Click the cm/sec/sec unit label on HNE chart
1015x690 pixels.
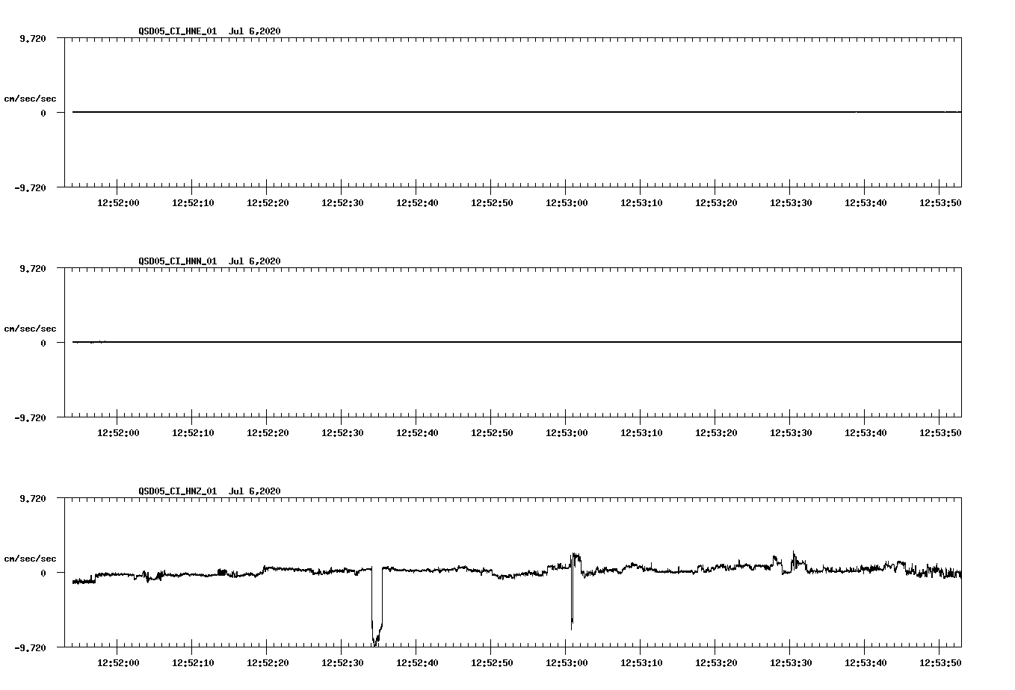click(30, 99)
